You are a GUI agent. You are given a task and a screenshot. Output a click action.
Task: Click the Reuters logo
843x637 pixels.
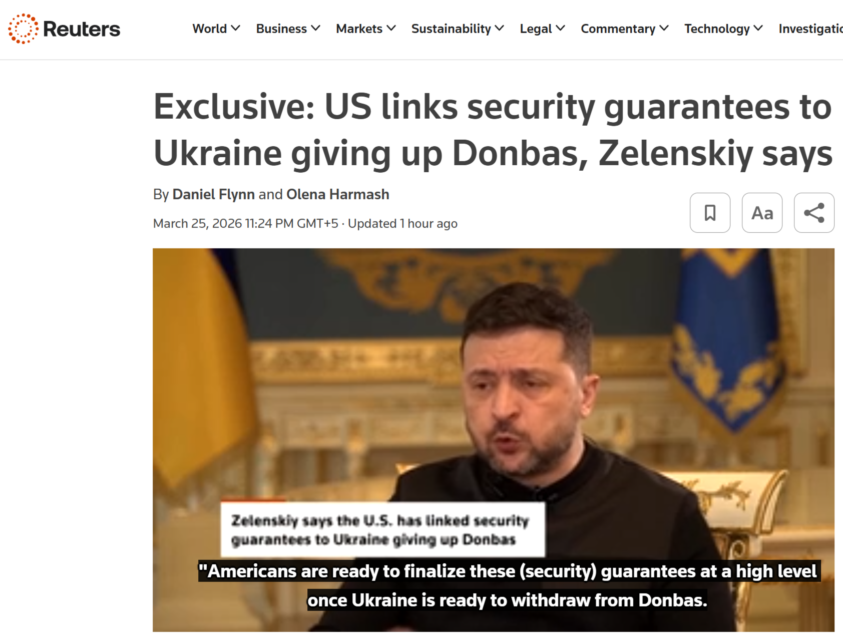click(x=64, y=29)
